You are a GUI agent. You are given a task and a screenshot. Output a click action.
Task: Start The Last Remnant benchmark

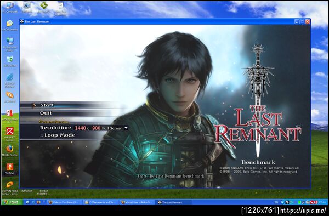click(x=47, y=105)
